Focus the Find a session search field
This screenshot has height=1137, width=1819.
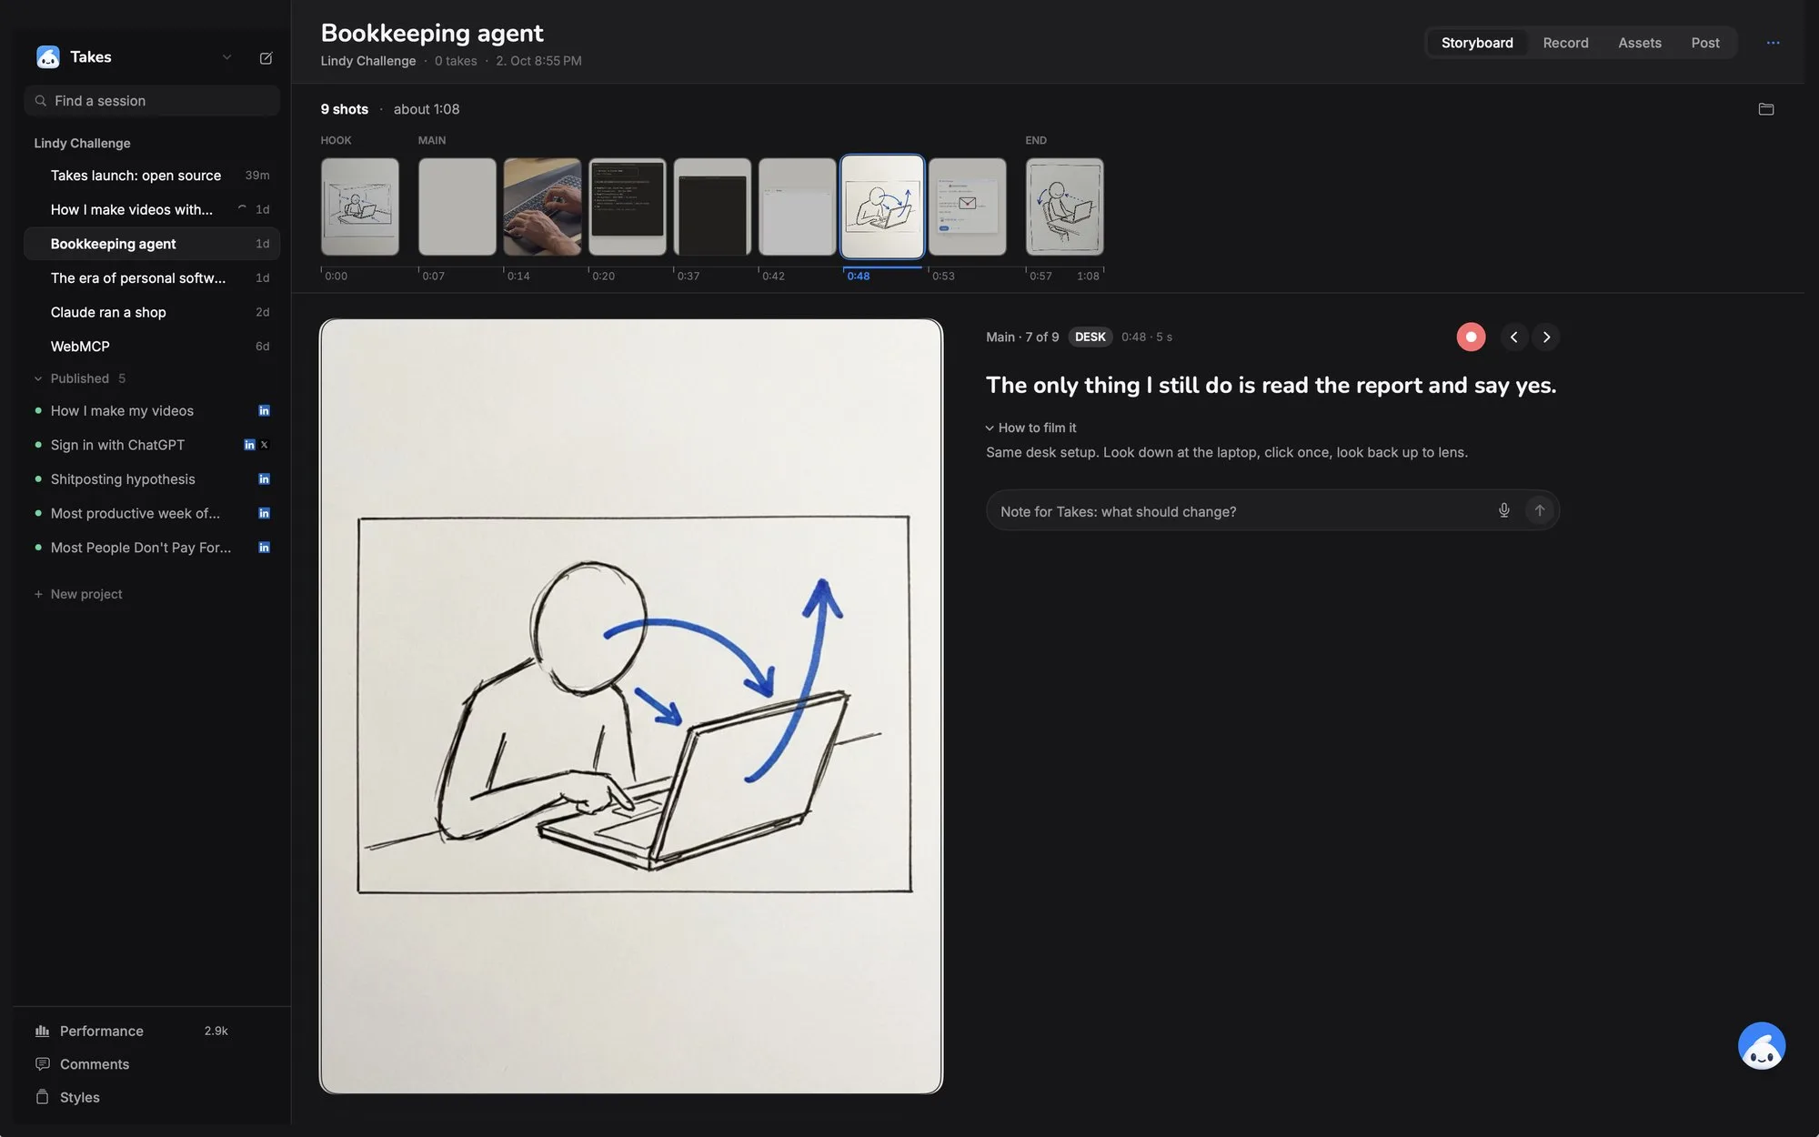tap(152, 101)
